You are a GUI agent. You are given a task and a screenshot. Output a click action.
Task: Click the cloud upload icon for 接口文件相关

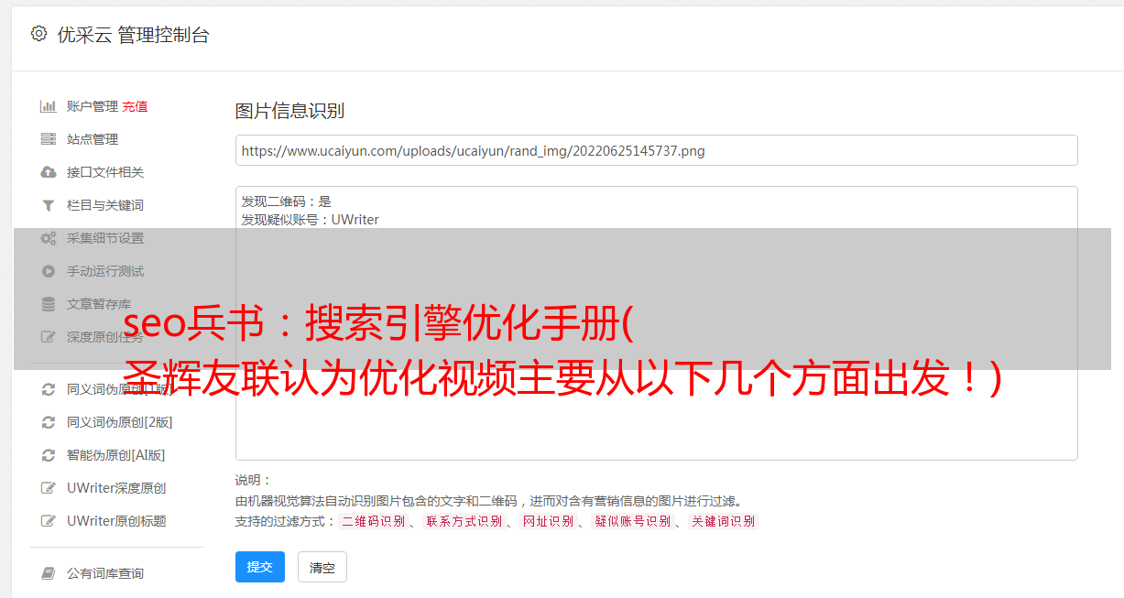click(x=49, y=172)
